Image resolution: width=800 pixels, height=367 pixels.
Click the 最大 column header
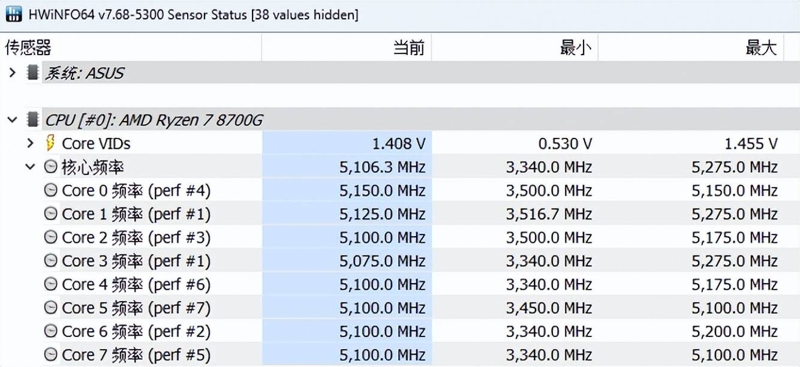click(x=760, y=47)
